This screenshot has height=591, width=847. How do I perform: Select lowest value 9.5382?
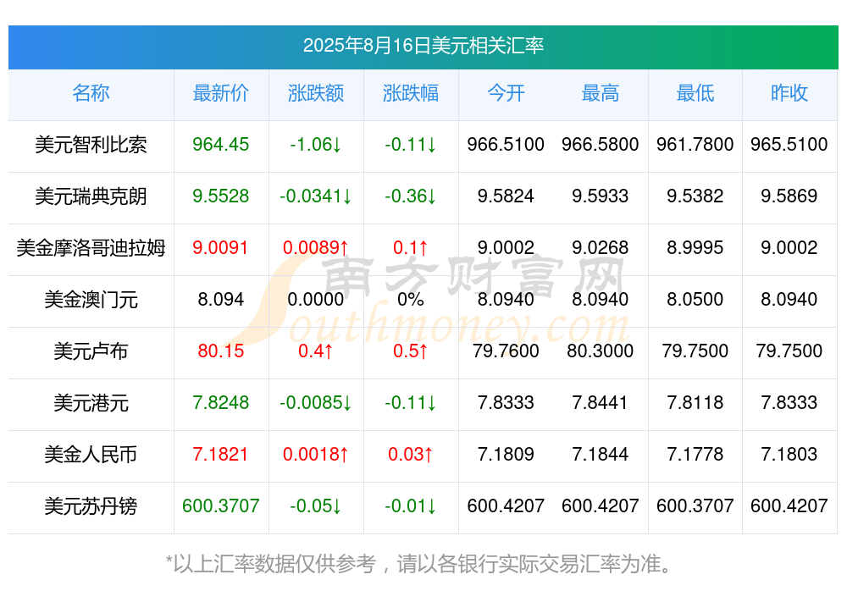[x=695, y=196]
